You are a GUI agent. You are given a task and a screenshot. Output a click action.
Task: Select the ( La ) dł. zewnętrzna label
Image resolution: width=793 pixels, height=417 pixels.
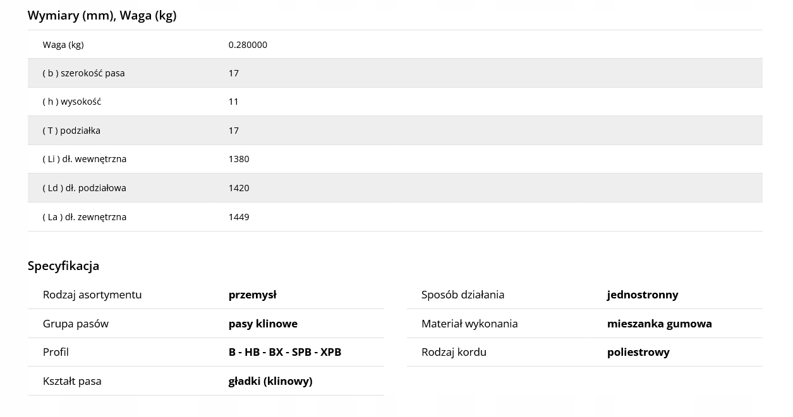[x=85, y=217]
